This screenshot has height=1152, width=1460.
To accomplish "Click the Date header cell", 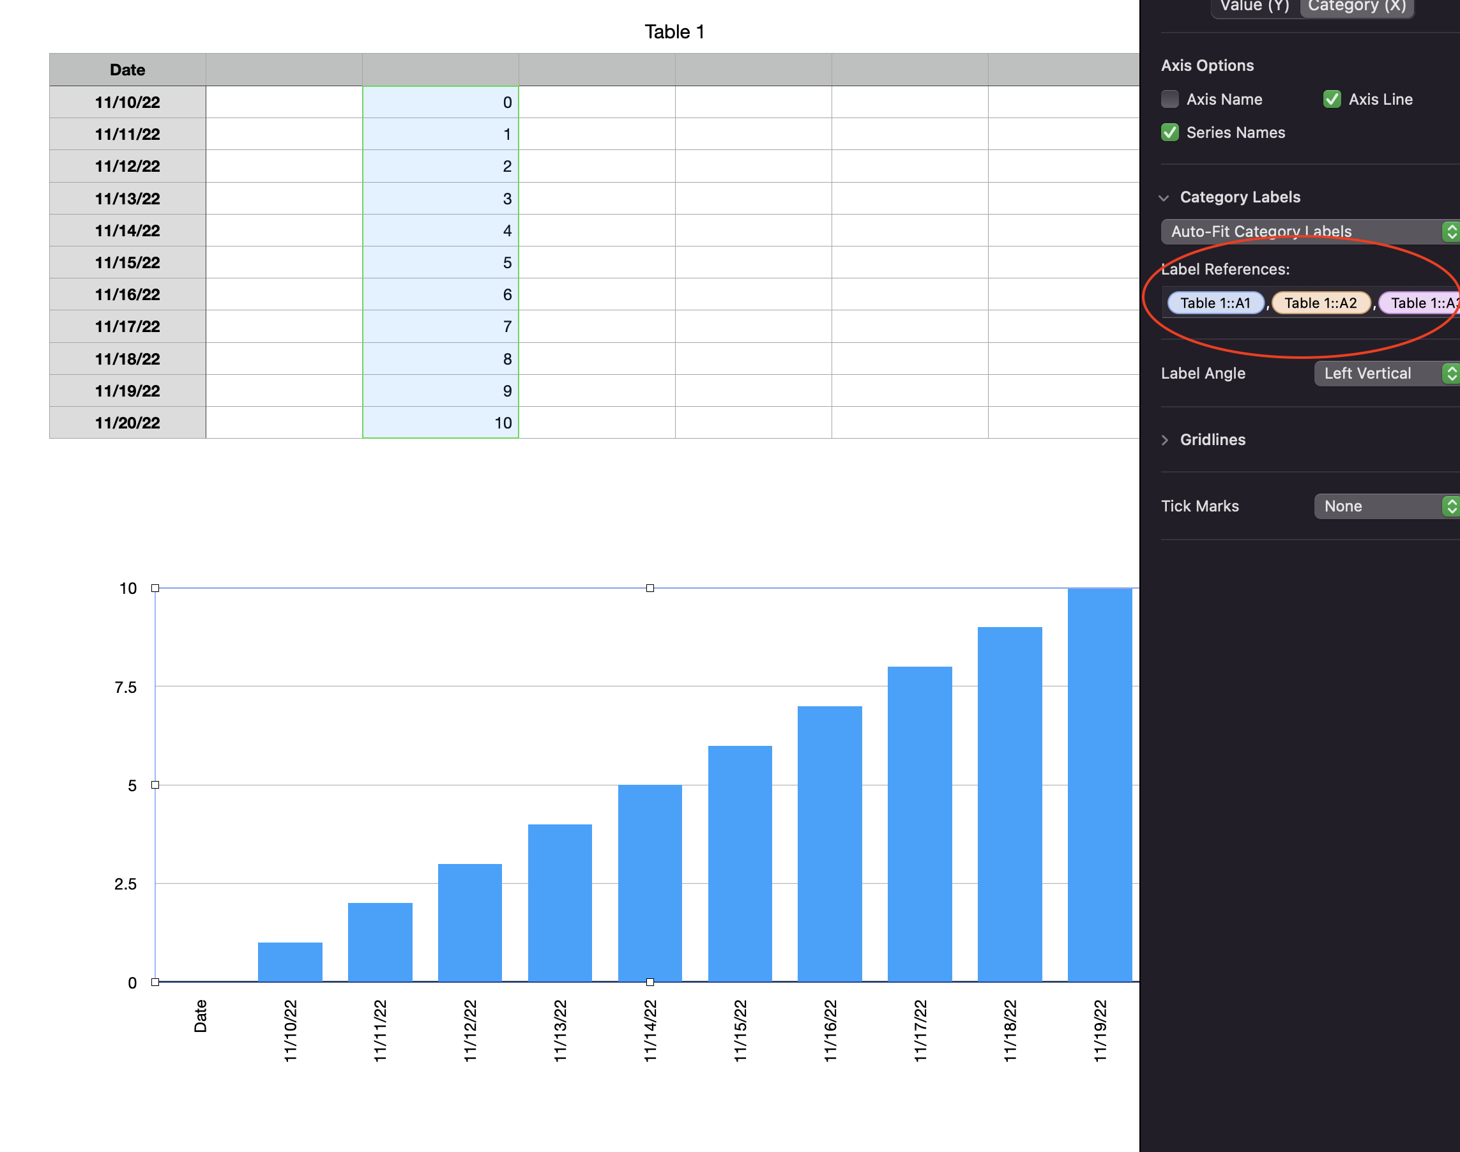I will click(x=128, y=70).
